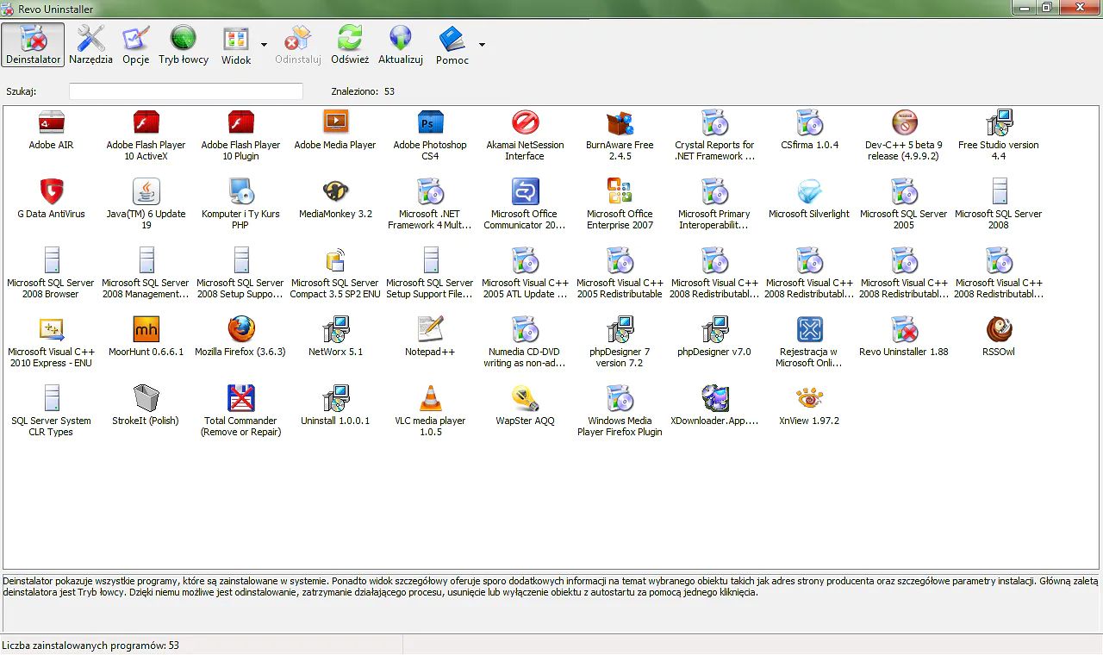Select MediaMonkey 3.2 icon
1103x655 pixels.
(x=334, y=198)
